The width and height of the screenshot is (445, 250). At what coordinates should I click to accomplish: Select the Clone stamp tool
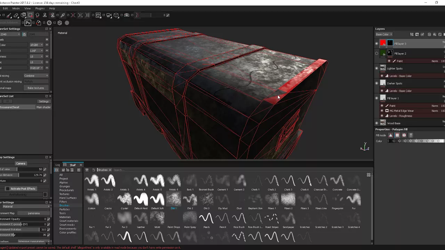coord(44,15)
